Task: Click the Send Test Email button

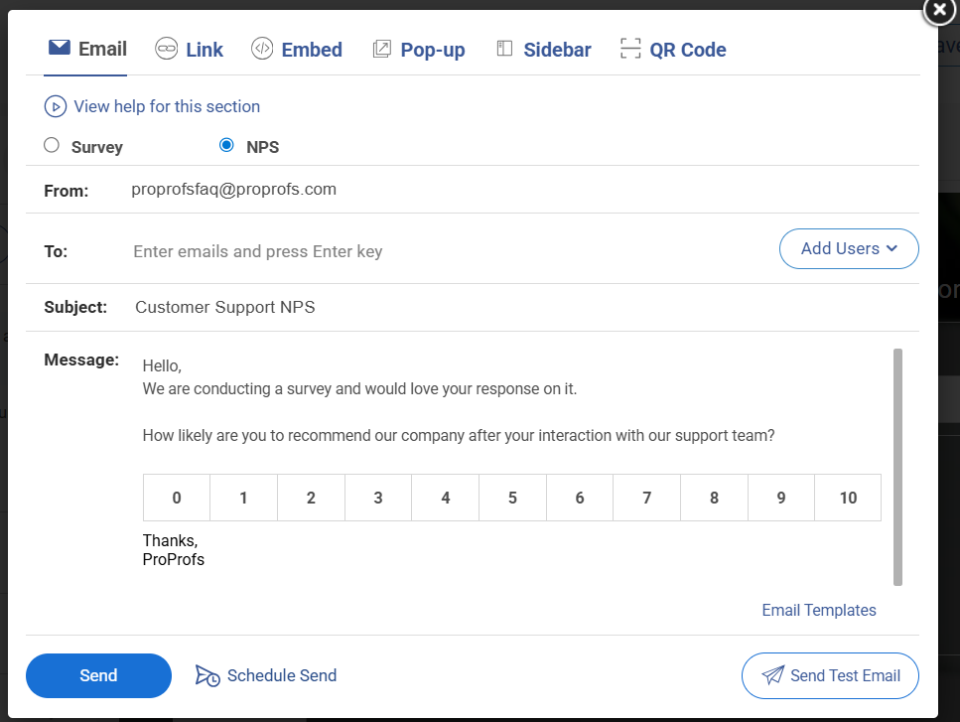Action: pos(830,675)
